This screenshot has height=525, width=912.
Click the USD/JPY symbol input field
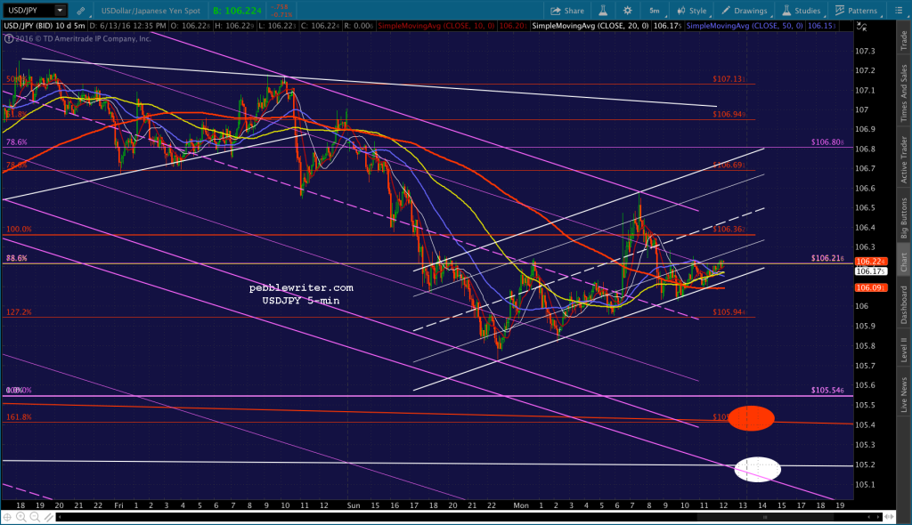pos(28,11)
